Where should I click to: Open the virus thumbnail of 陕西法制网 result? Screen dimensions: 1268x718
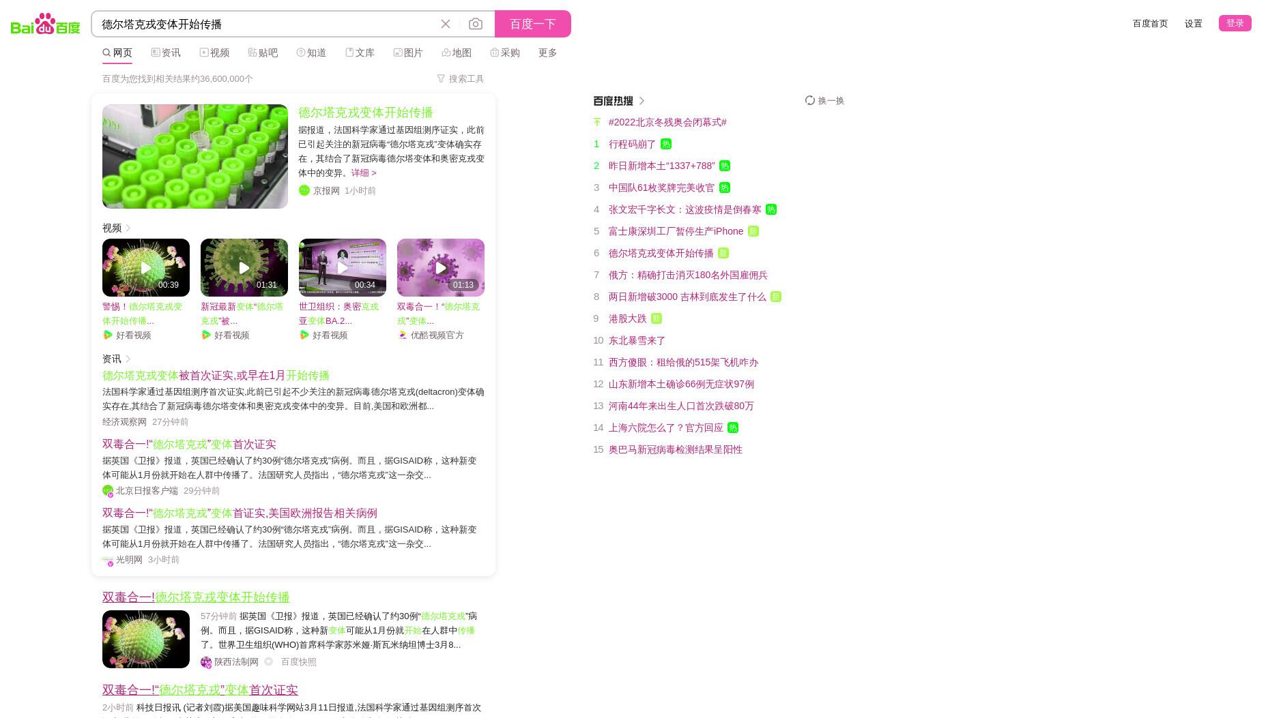(146, 639)
